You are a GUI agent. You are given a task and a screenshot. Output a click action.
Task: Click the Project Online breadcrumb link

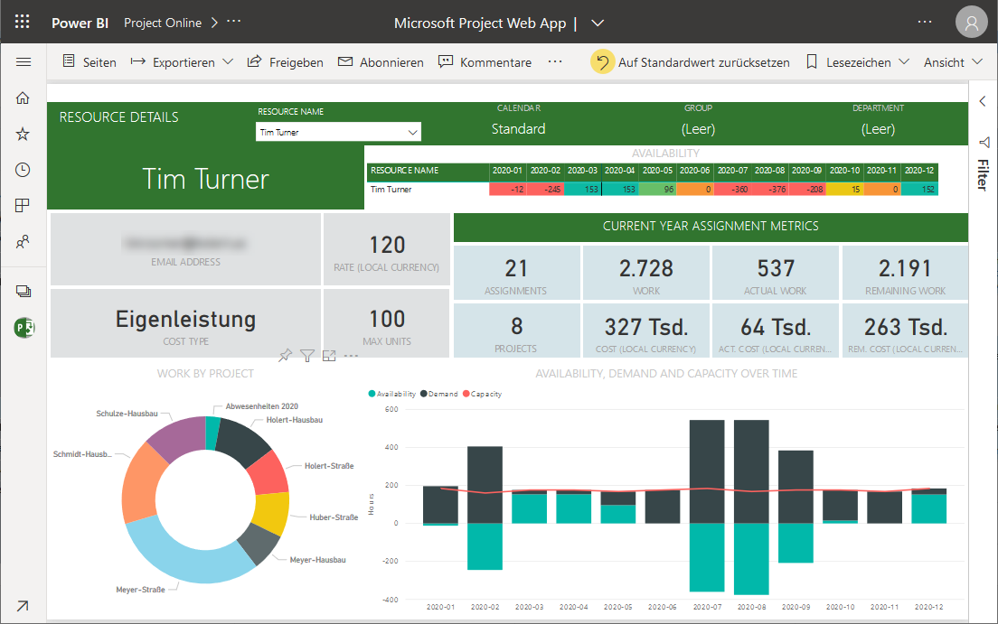pyautogui.click(x=163, y=23)
